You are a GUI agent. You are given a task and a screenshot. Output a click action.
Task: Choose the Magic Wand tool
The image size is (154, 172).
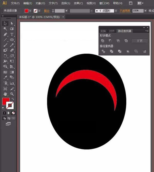click(5, 29)
